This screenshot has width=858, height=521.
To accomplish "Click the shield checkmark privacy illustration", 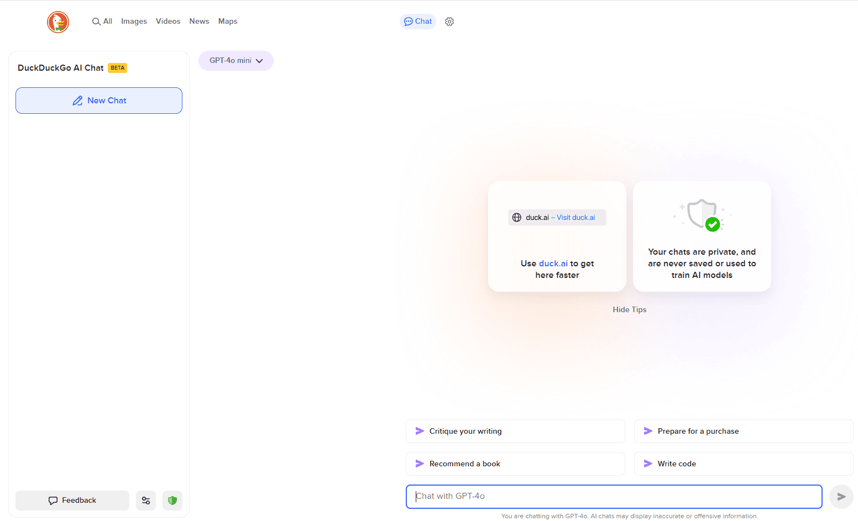I will coord(702,215).
